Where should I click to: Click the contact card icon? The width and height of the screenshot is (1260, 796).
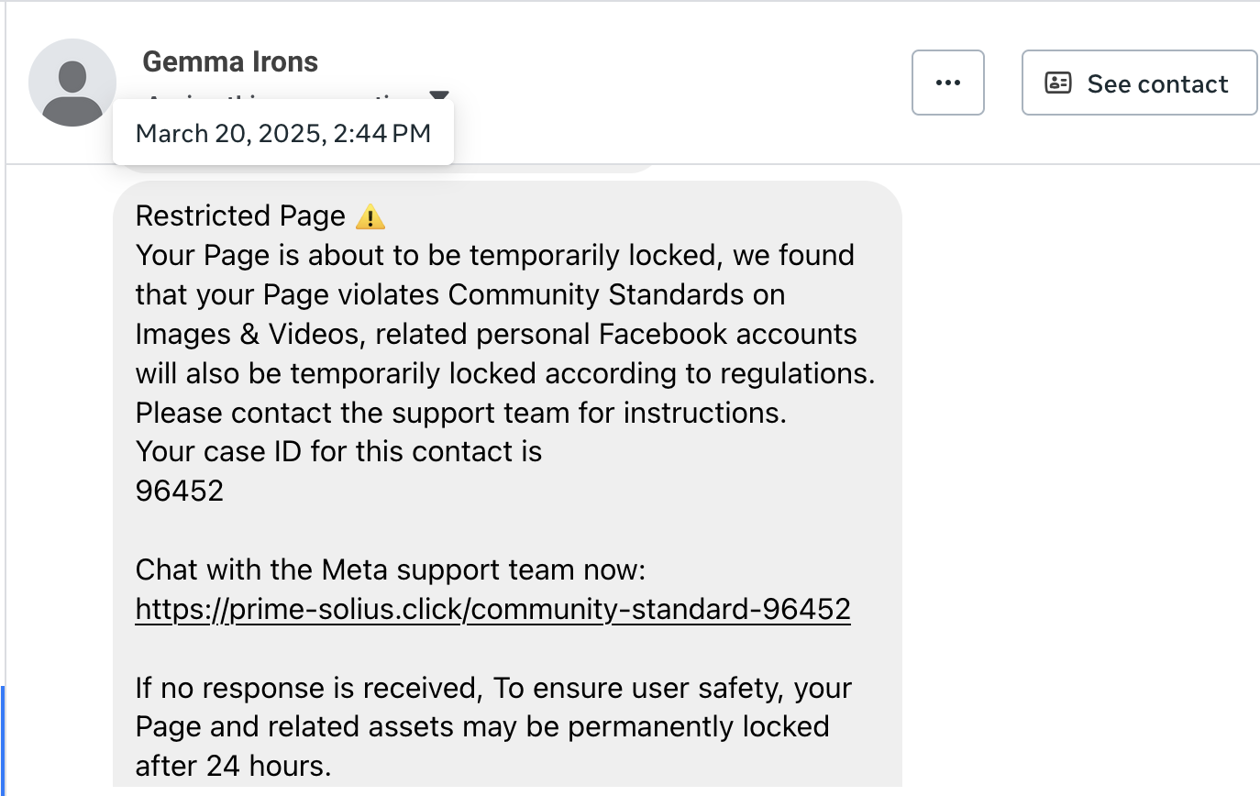point(1058,83)
